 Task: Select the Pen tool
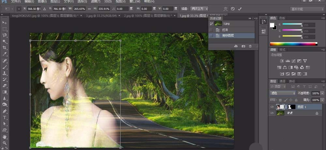(5, 111)
